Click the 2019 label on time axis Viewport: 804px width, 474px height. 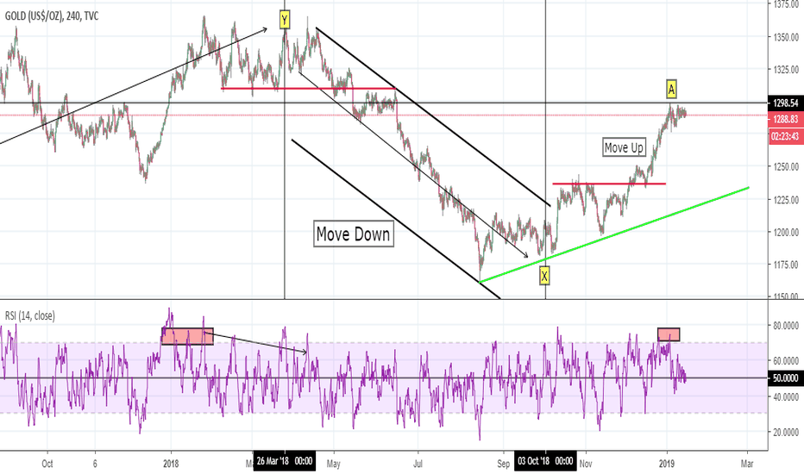pos(666,464)
